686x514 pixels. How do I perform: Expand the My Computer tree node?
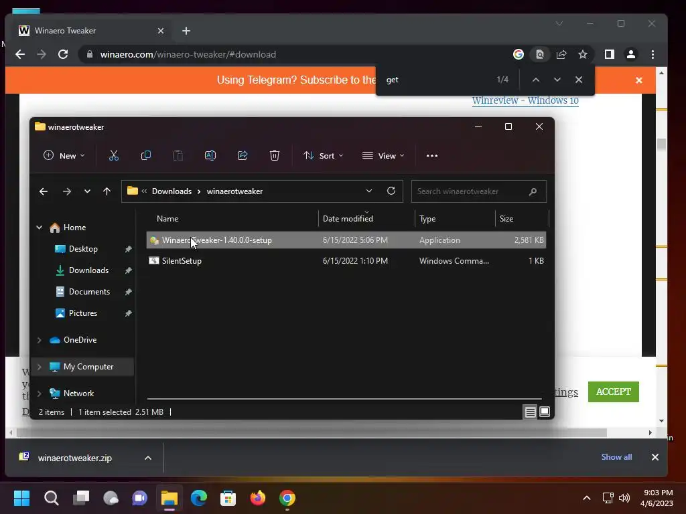[x=39, y=367]
